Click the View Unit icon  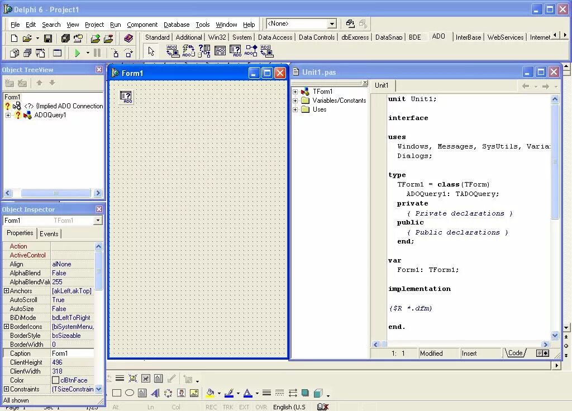point(14,53)
